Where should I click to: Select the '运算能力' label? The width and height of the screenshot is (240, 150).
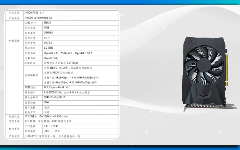(x=30, y=63)
